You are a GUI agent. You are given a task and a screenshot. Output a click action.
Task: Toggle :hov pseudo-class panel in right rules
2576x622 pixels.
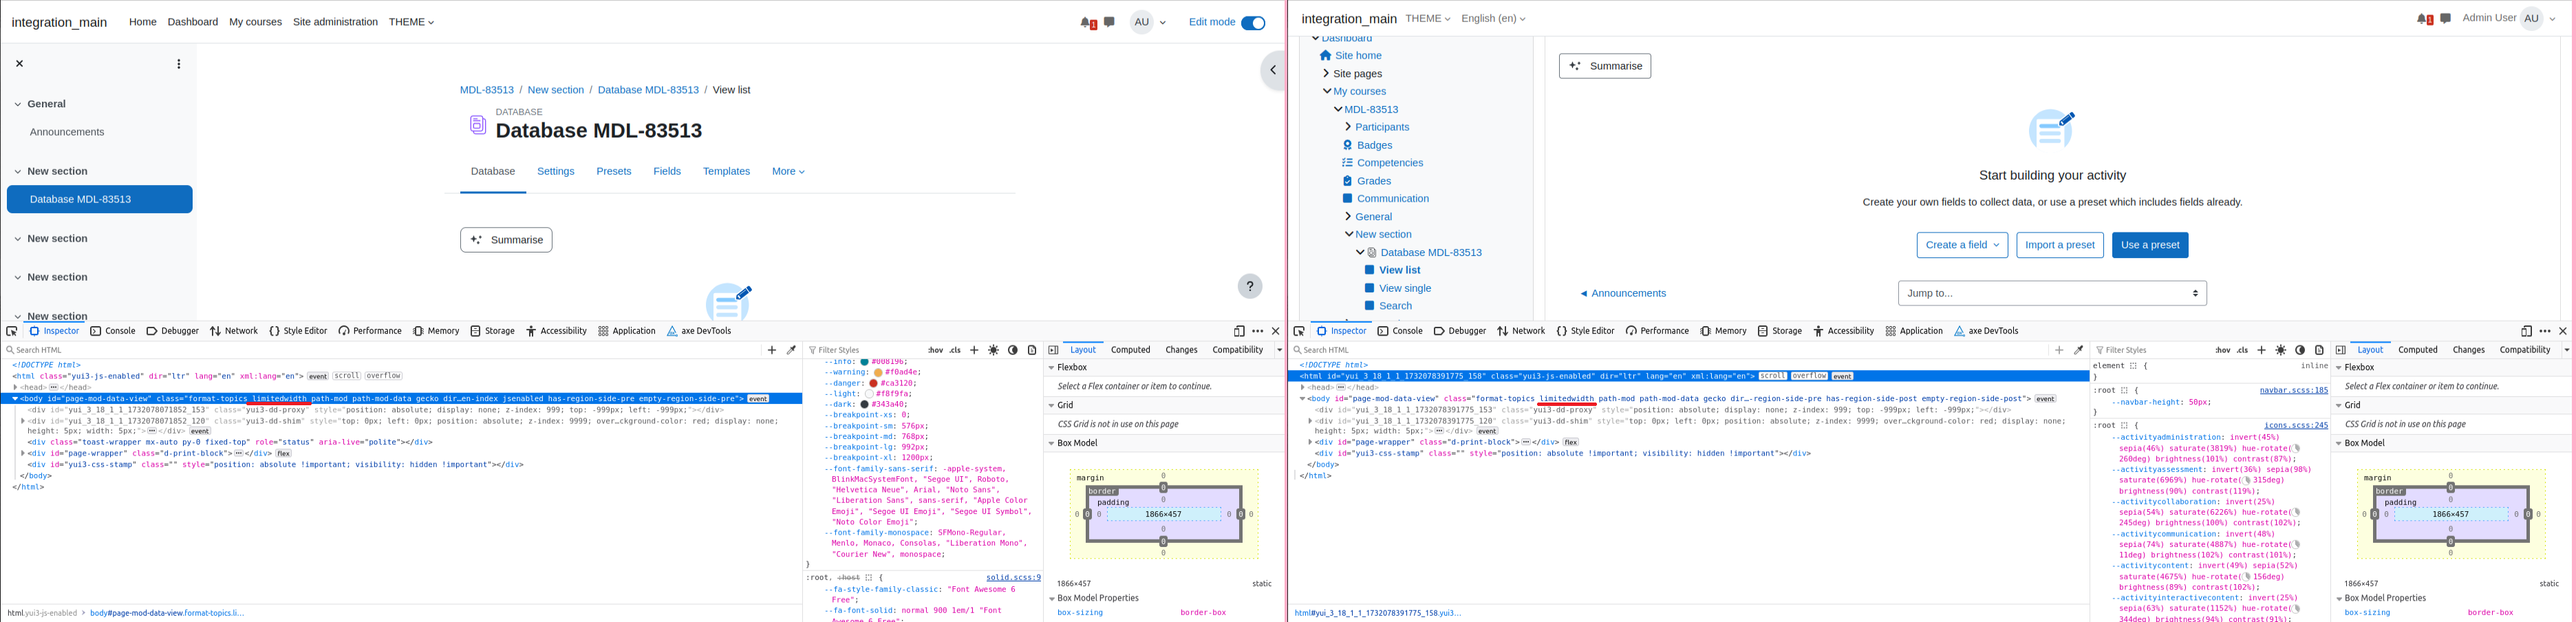(x=2222, y=350)
